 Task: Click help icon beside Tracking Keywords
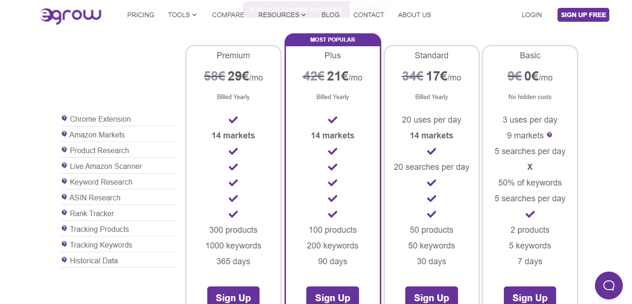(64, 244)
